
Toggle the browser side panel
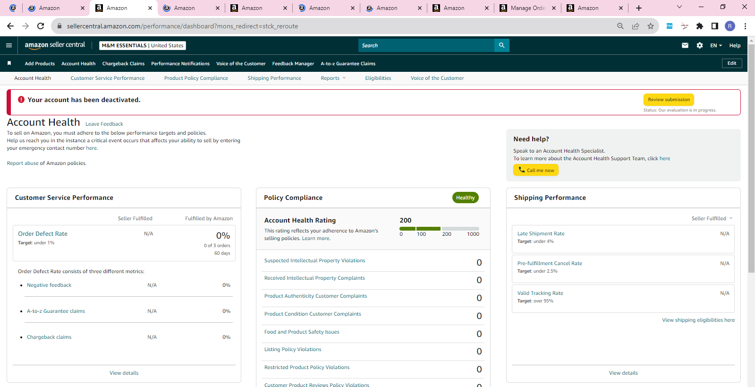pyautogui.click(x=715, y=26)
